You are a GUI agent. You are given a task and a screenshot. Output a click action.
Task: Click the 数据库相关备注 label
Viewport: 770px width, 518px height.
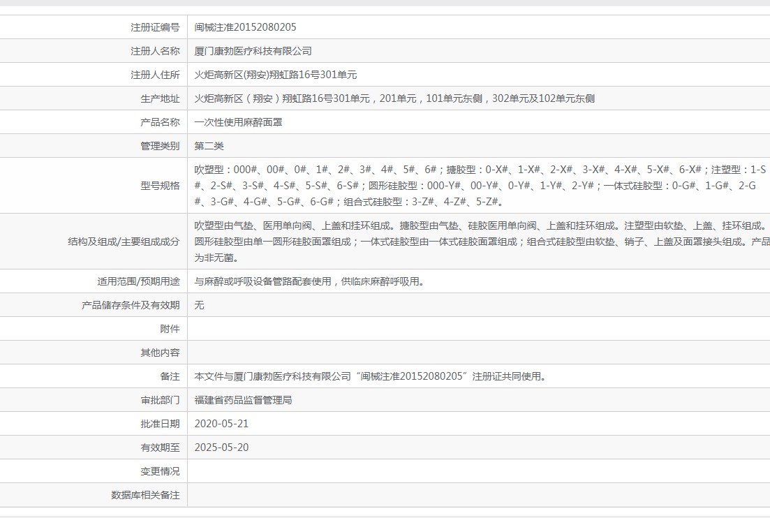(145, 496)
